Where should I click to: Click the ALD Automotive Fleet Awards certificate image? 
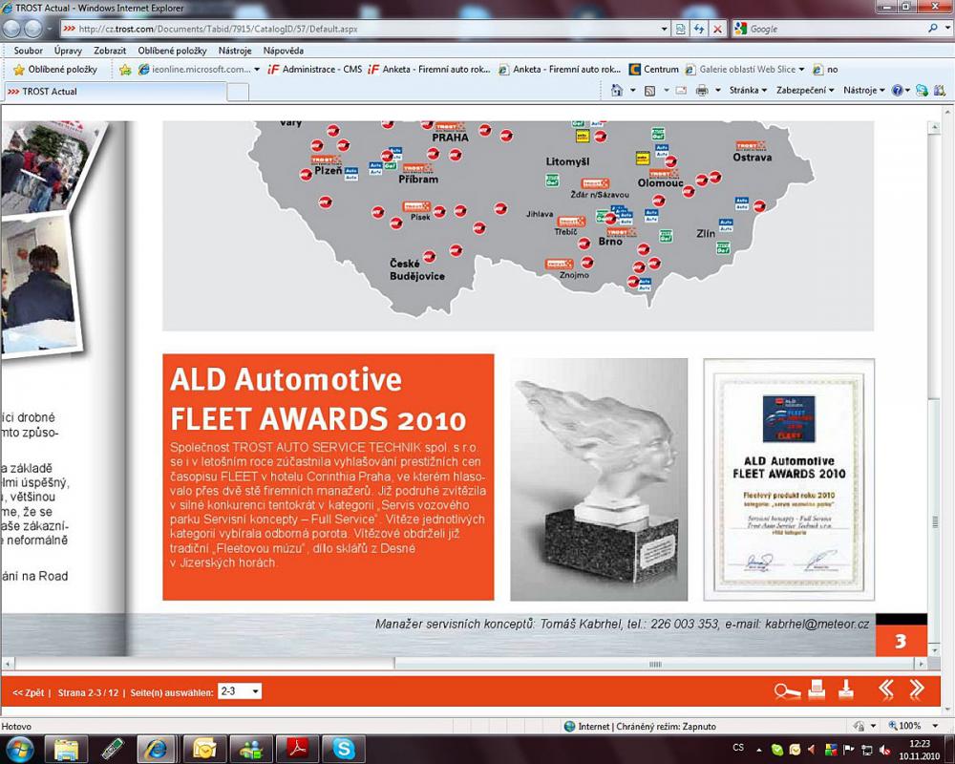pos(789,479)
